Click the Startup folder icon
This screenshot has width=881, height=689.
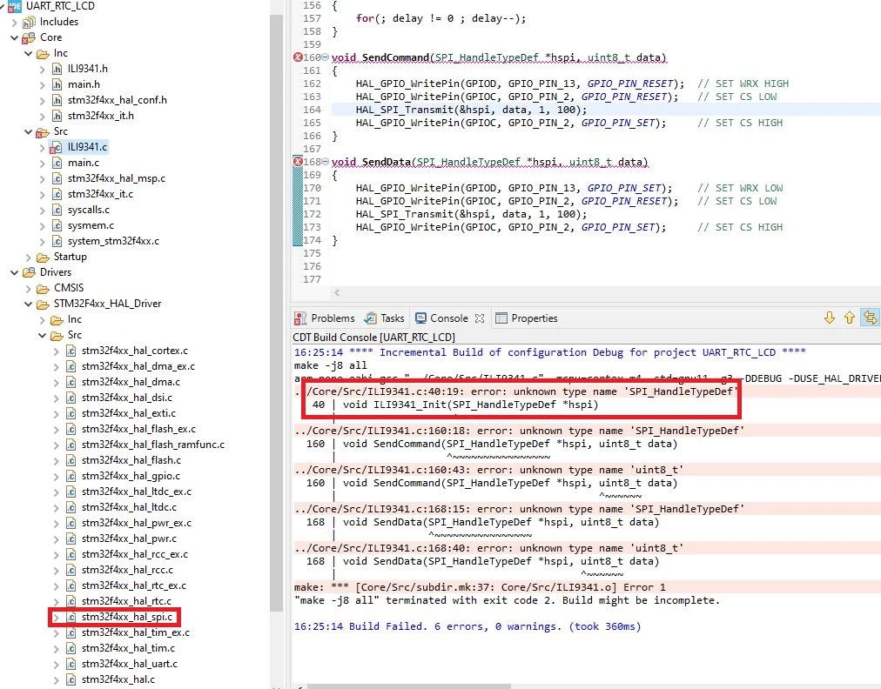43,258
